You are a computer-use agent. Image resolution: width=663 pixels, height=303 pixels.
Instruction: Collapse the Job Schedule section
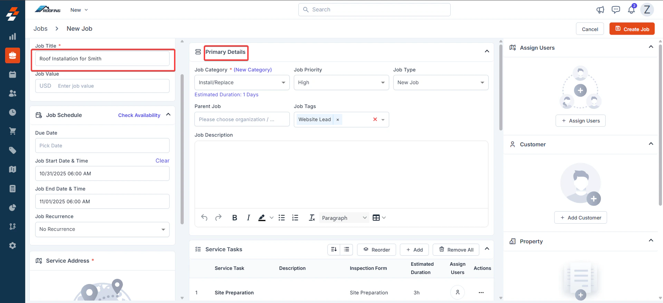(x=168, y=115)
